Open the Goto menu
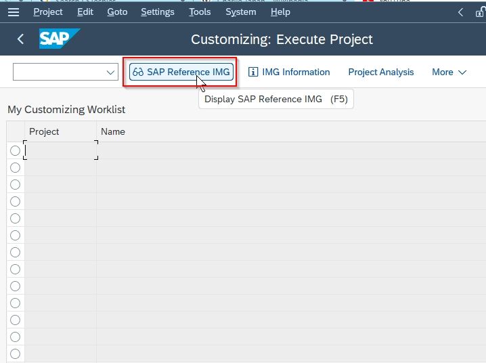486x363 pixels. point(117,12)
